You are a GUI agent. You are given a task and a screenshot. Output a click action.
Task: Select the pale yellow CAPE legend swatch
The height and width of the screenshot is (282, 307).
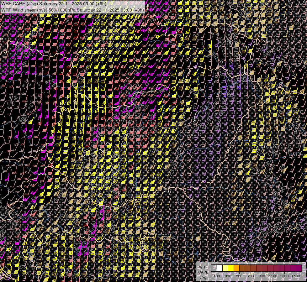[x=225, y=268]
